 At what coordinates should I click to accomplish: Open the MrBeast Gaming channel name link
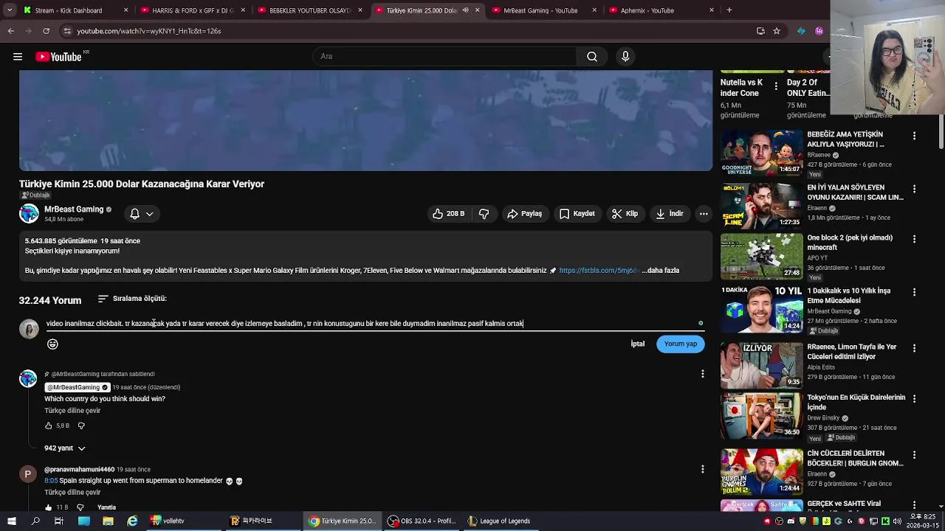(74, 209)
